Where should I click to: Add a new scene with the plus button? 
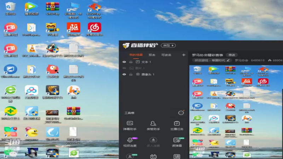184,55
